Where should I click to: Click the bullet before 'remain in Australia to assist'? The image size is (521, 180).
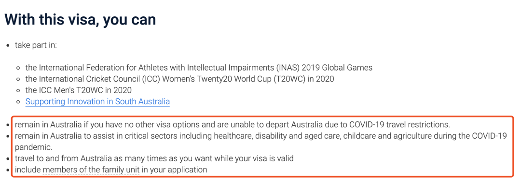(x=8, y=136)
